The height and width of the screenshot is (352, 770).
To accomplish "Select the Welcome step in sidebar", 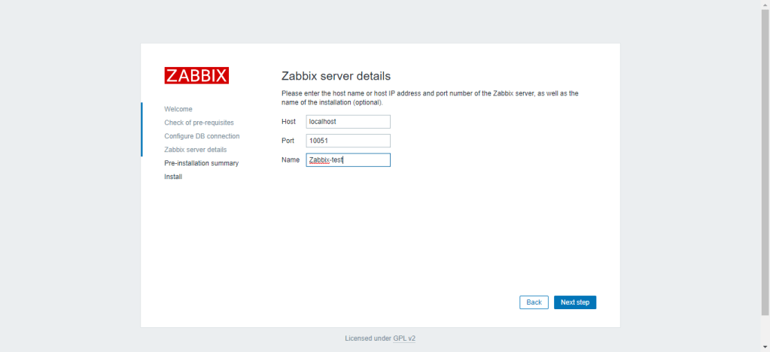I will [x=178, y=109].
